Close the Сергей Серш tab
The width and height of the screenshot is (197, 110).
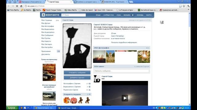(x=71, y=2)
